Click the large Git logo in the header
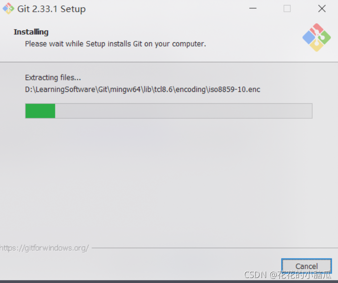This screenshot has width=338, height=283. 317,38
